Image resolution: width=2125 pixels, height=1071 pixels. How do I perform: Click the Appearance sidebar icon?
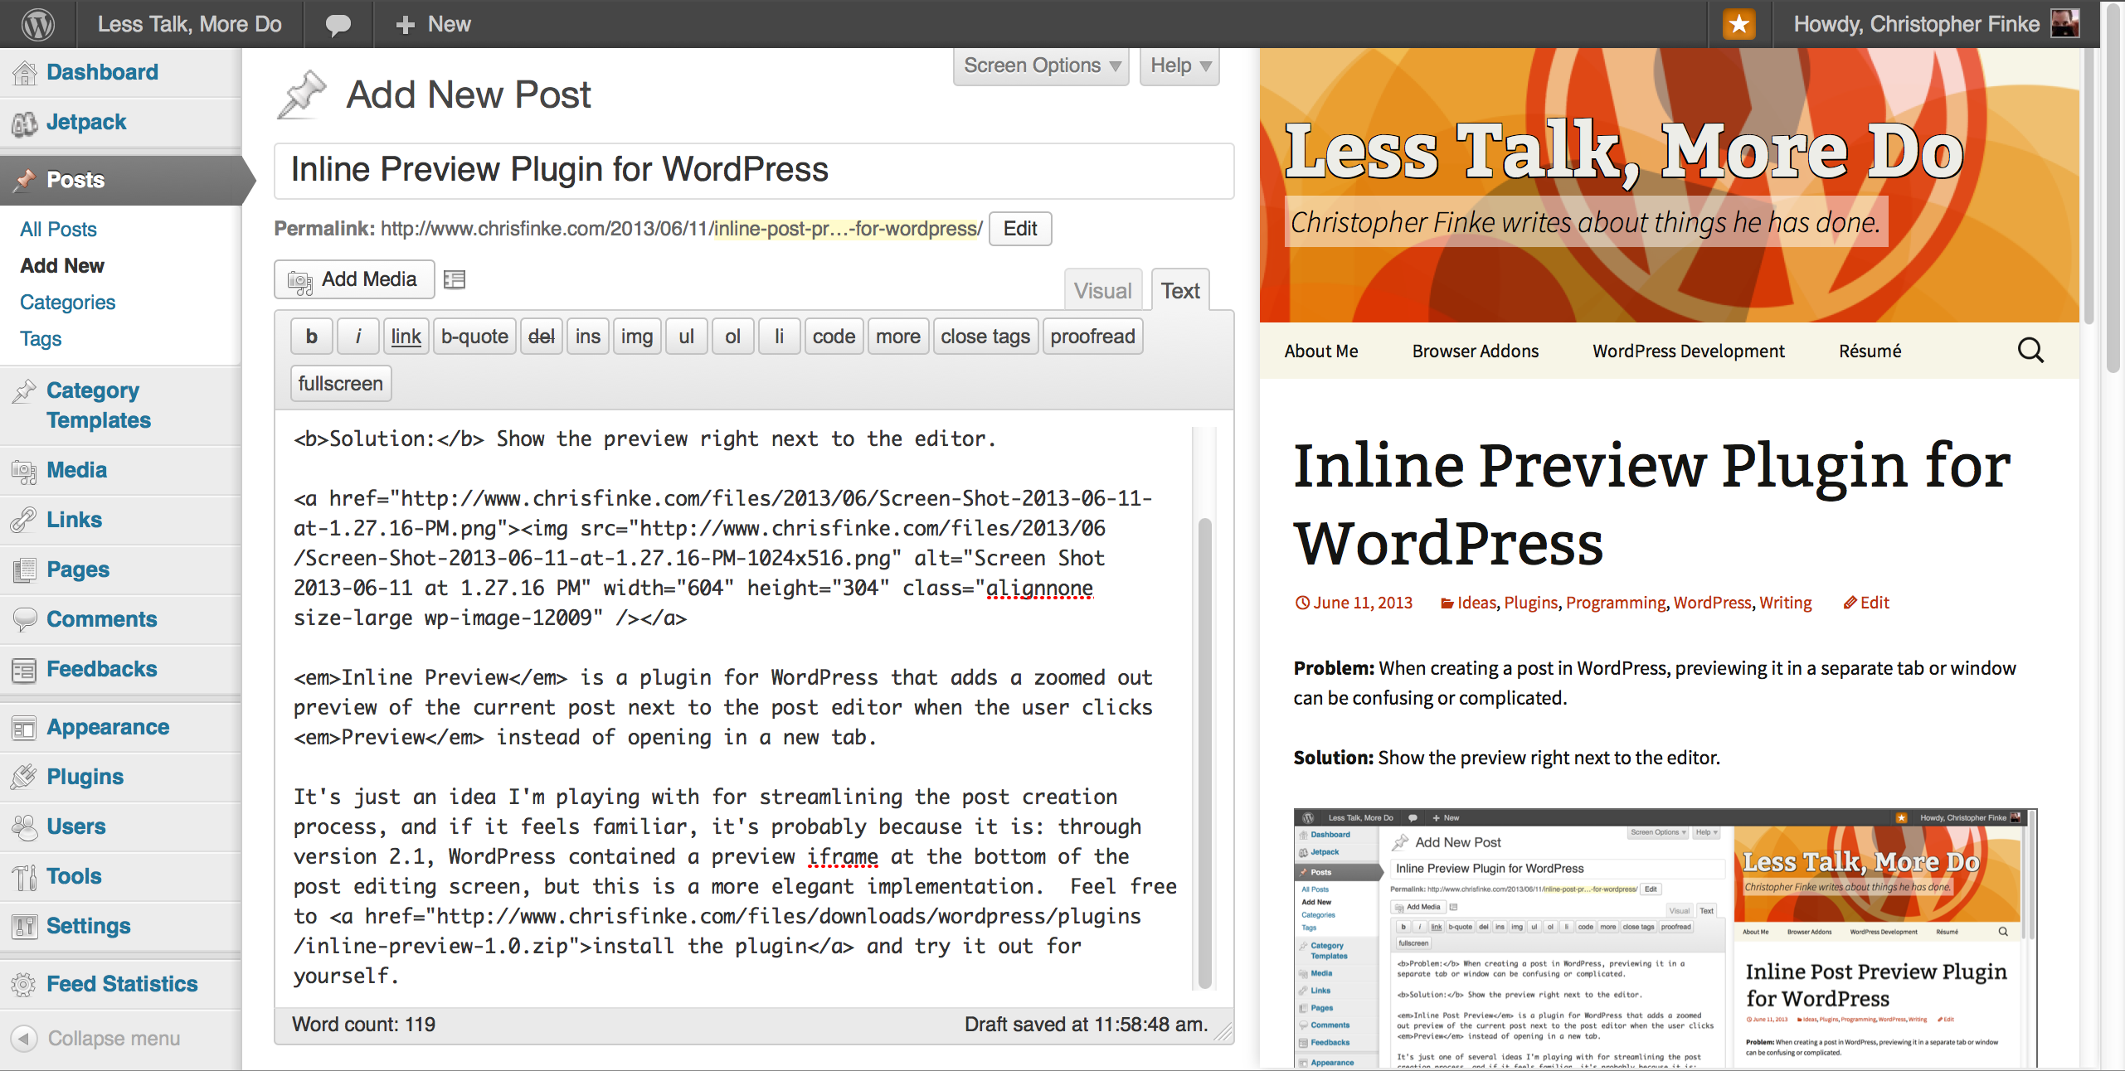[x=25, y=728]
